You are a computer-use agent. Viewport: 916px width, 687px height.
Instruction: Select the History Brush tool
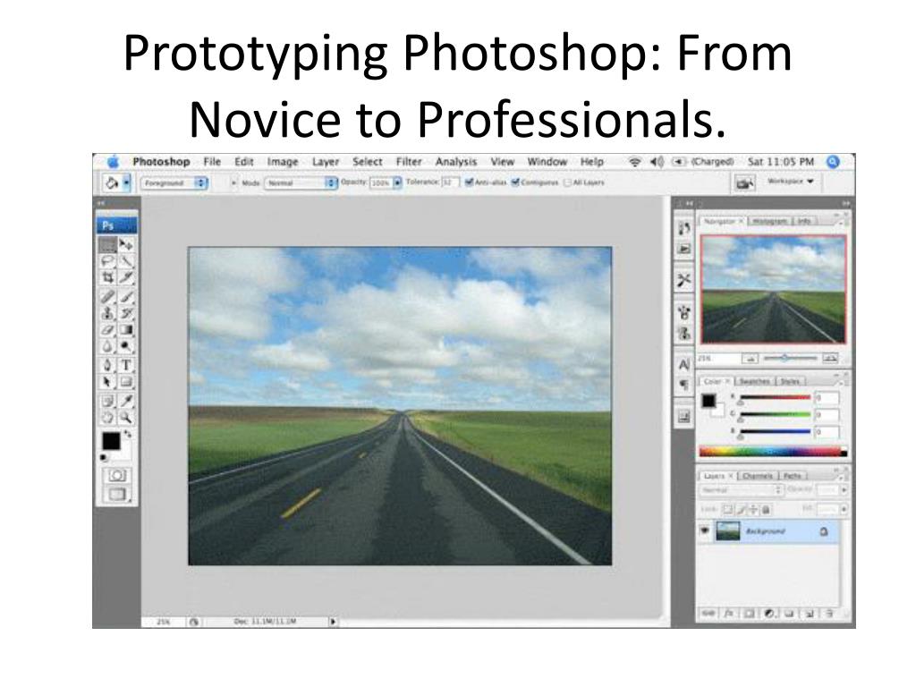[125, 313]
